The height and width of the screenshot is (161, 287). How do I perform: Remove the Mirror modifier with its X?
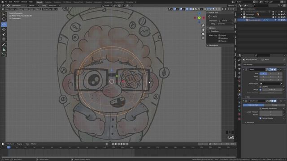[x=281, y=70]
